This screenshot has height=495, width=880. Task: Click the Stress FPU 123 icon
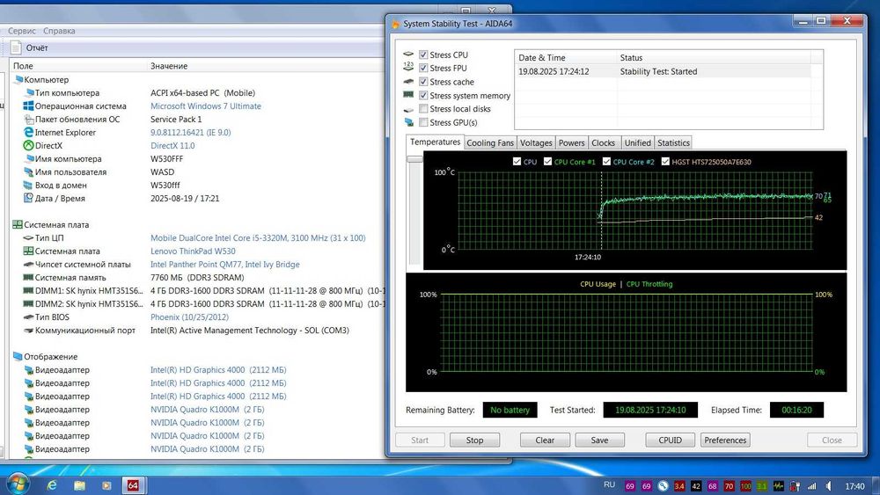click(x=408, y=67)
